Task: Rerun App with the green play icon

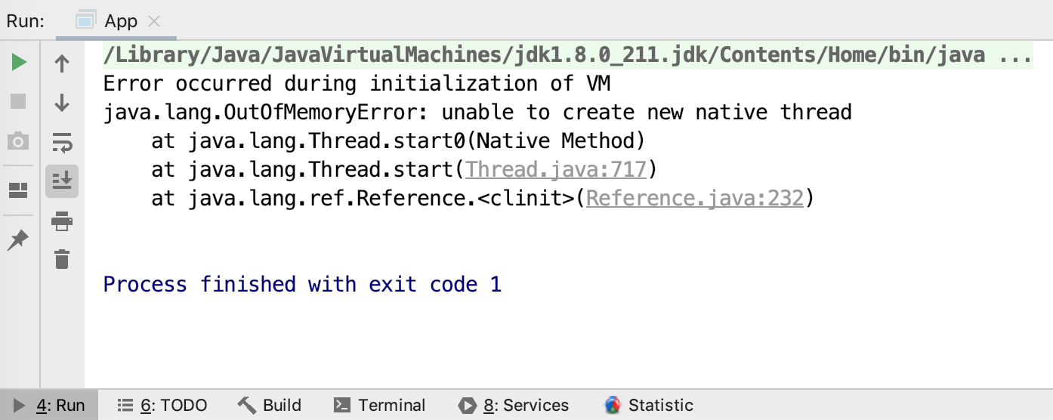Action: tap(19, 63)
